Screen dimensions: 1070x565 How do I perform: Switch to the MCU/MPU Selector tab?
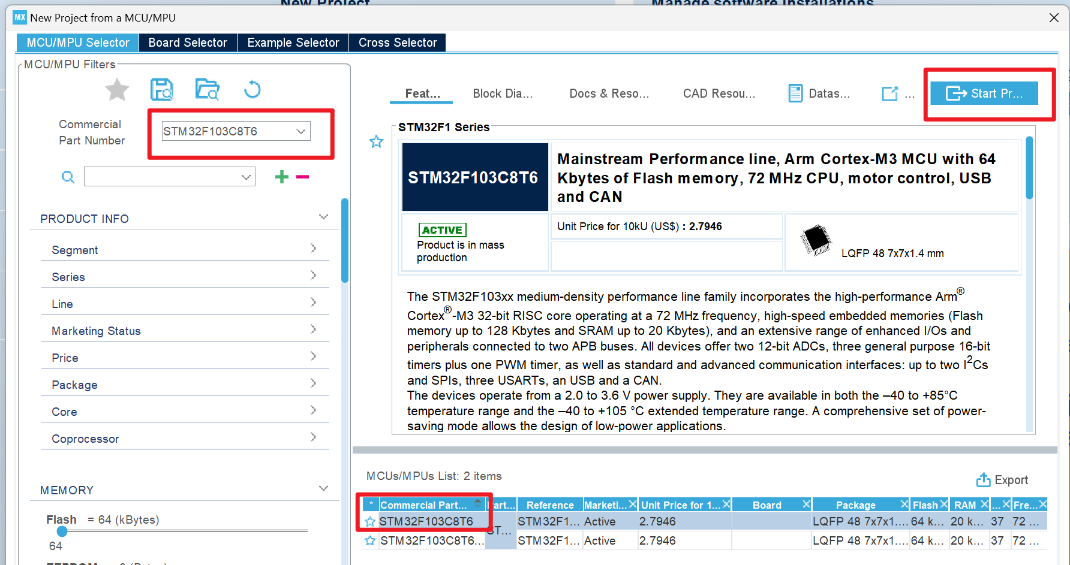click(x=78, y=43)
